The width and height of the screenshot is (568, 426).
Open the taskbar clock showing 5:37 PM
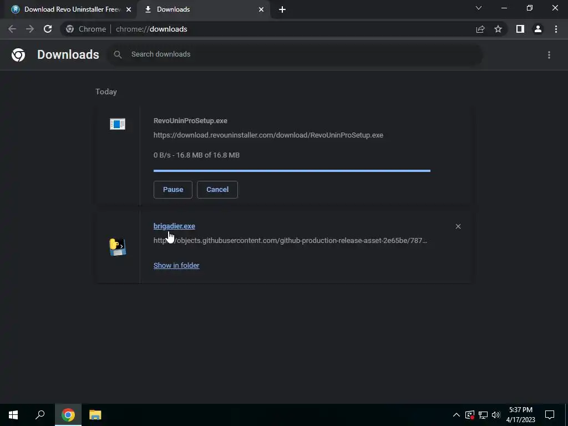520,415
